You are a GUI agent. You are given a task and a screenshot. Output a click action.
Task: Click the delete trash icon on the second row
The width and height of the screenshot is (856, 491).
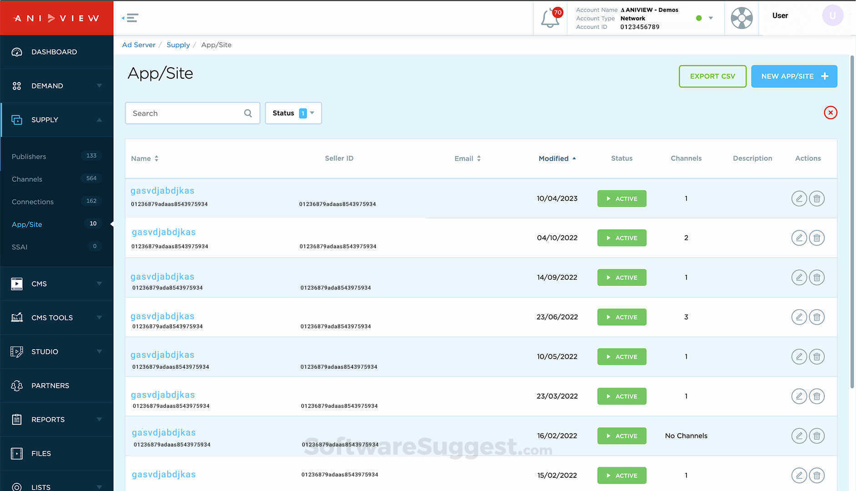(x=816, y=238)
